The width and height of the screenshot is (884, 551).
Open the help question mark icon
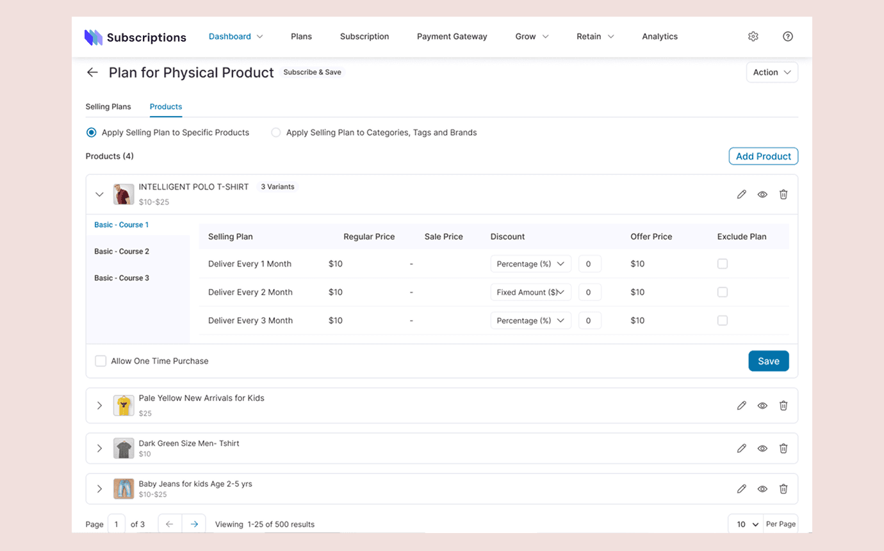click(788, 37)
